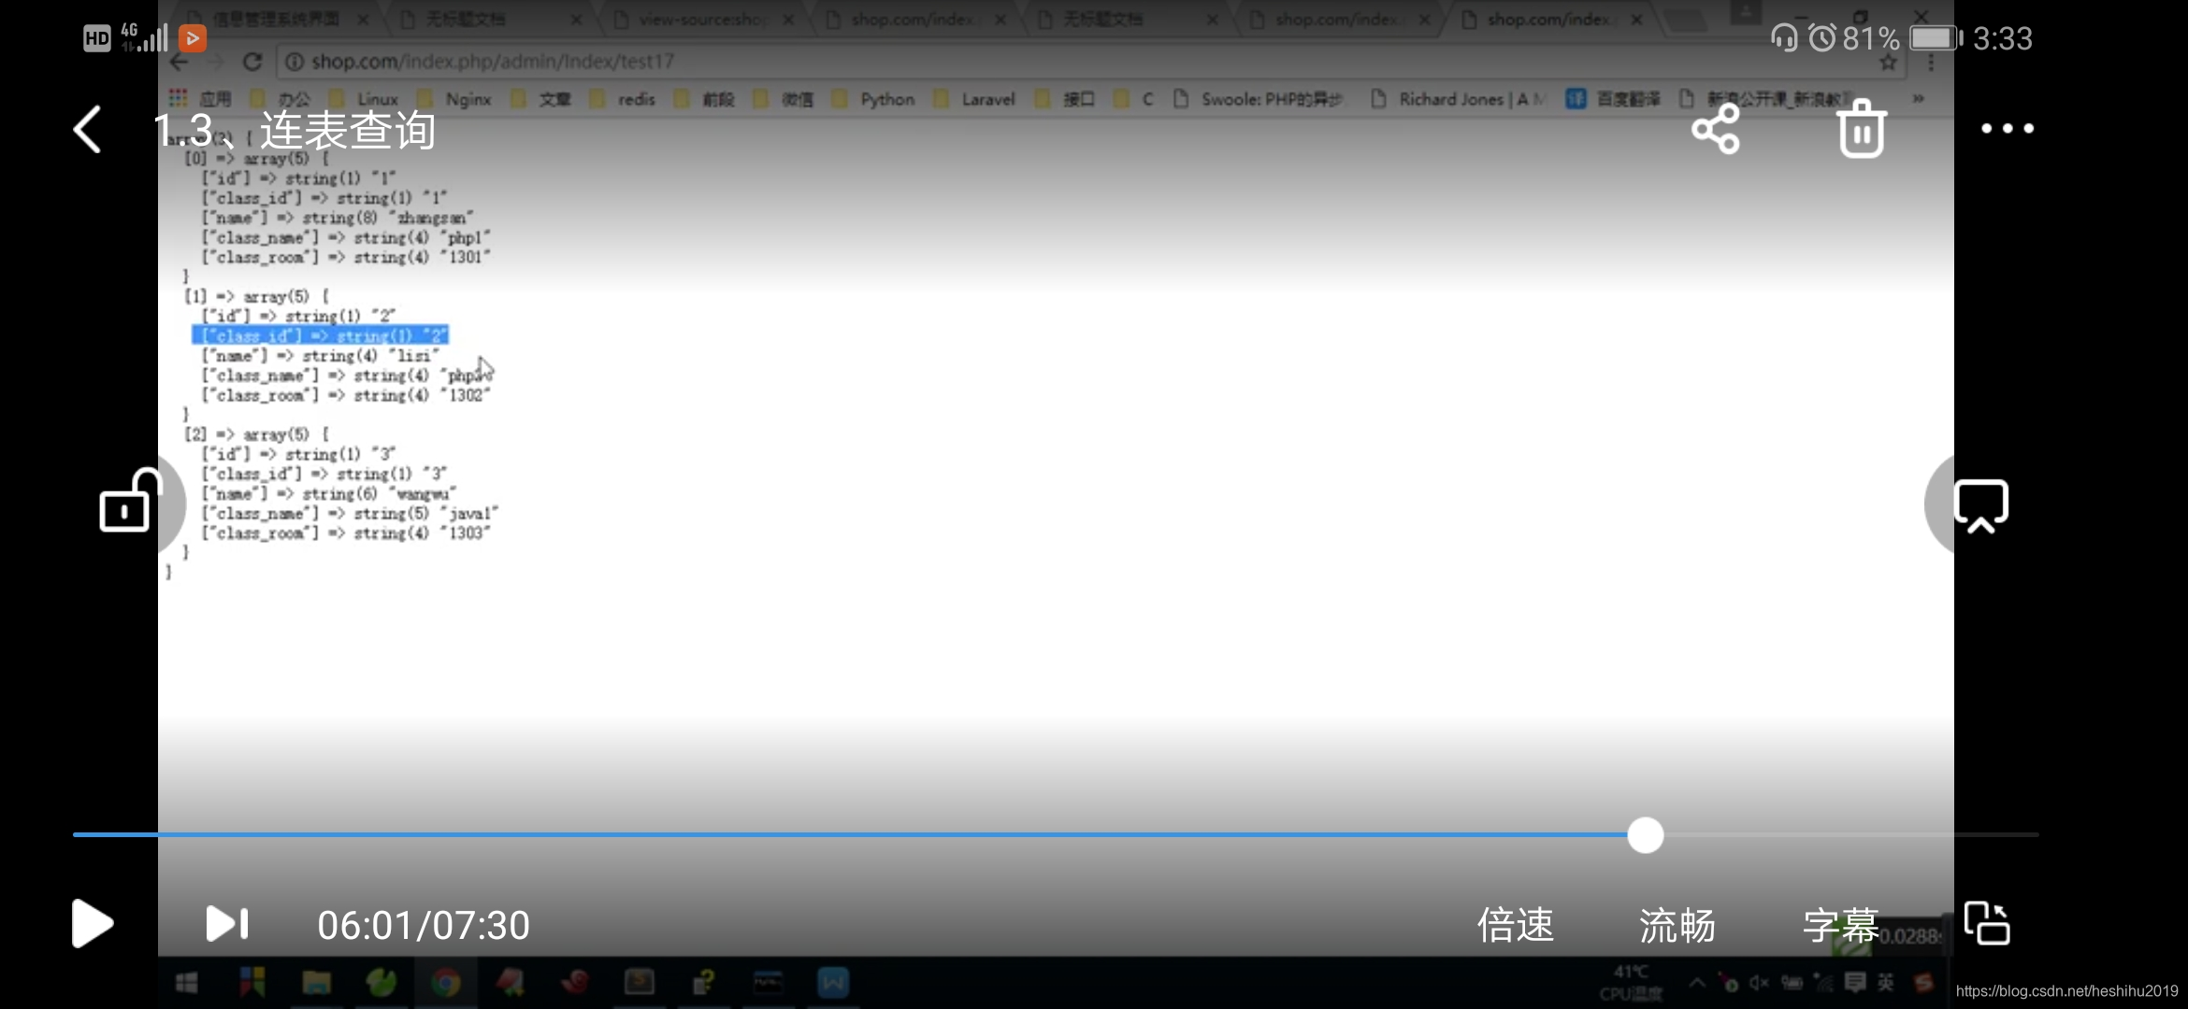
Task: Open the 倍速 playback speed option
Action: (x=1515, y=926)
